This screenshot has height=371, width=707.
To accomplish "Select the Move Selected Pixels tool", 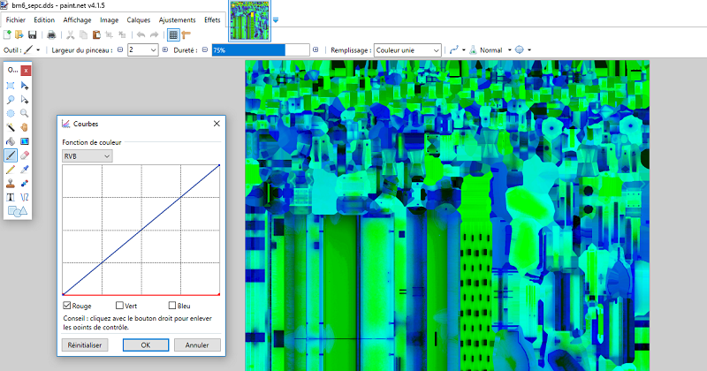I will (25, 86).
